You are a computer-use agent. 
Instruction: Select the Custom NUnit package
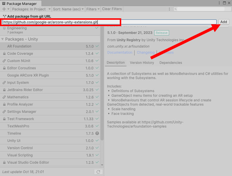tap(50, 61)
